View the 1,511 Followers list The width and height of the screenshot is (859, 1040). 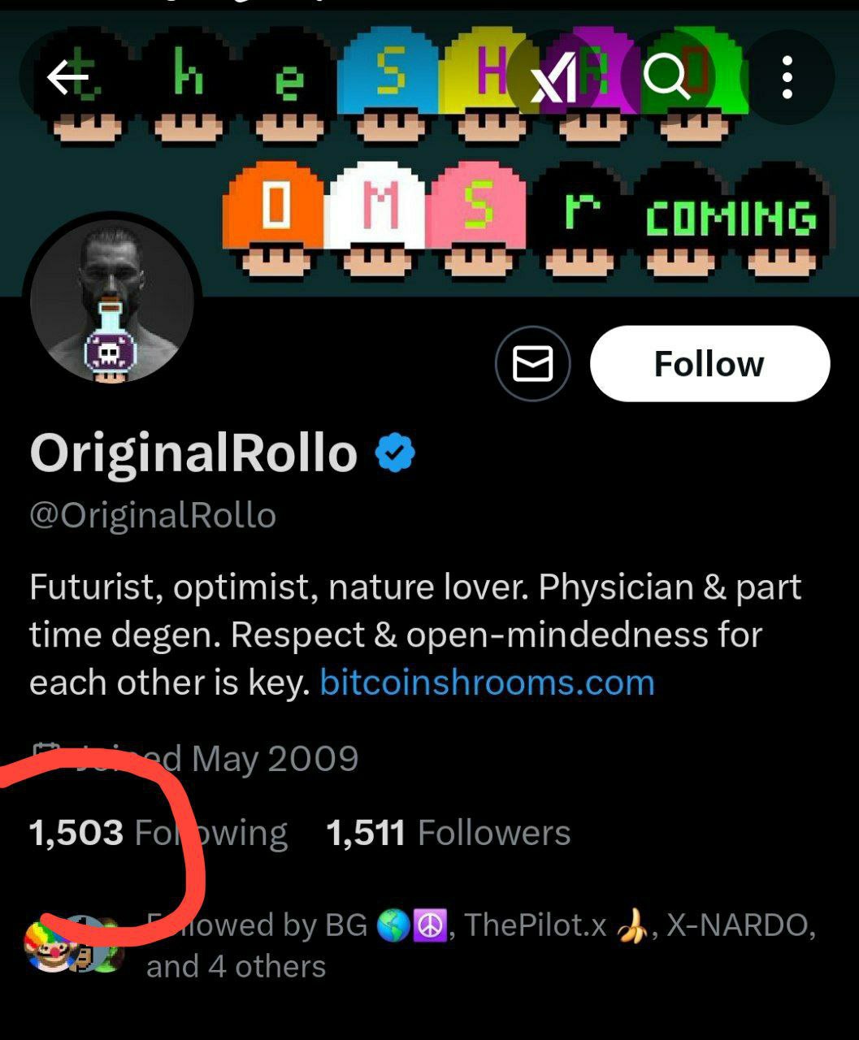pos(449,833)
